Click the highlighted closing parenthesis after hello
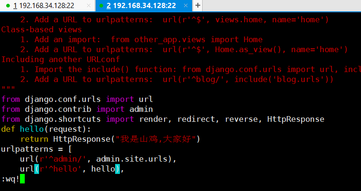Screen dimensions: 361x191 tap(117, 169)
